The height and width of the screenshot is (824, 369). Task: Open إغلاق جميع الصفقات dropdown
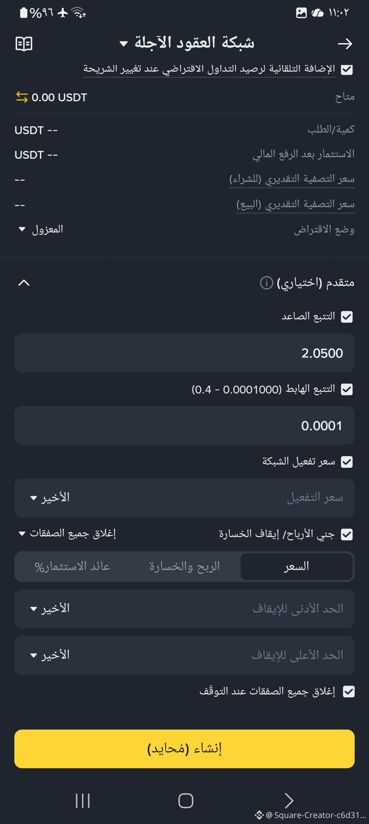click(67, 533)
